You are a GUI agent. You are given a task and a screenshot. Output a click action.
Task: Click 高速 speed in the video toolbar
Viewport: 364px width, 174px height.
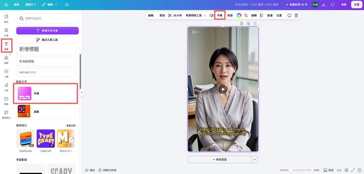(230, 15)
